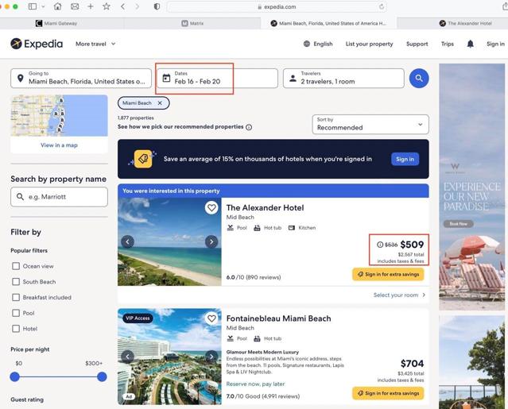Show previous photo of The Alexander Hotel

coord(128,241)
